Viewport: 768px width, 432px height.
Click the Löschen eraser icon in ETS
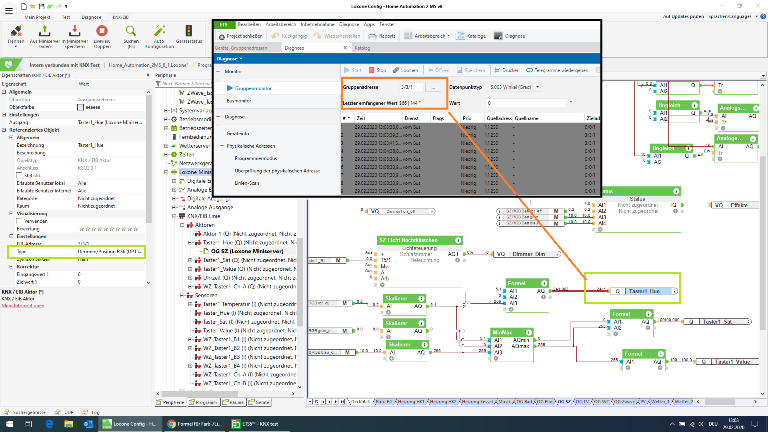coord(396,70)
